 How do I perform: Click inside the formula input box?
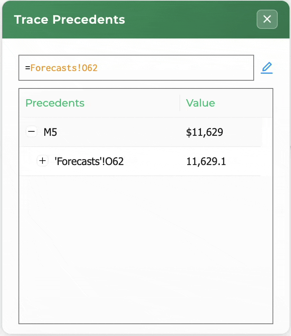click(x=136, y=68)
